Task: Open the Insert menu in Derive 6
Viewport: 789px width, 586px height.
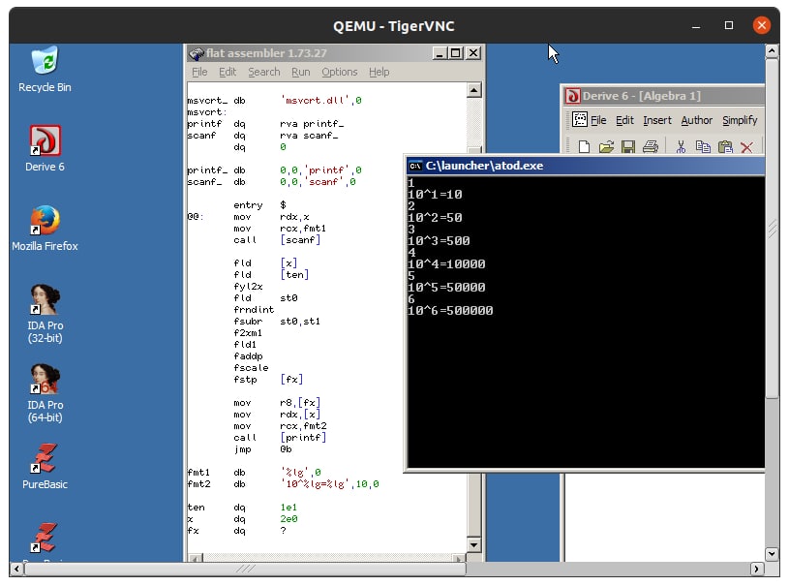Action: (x=657, y=120)
